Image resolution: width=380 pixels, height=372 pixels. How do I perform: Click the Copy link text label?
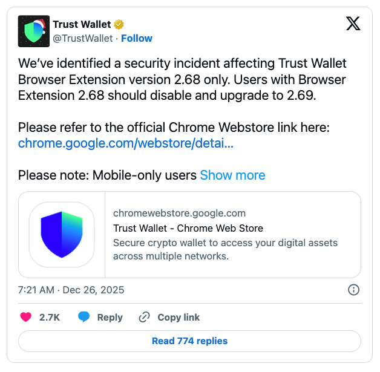(x=179, y=317)
